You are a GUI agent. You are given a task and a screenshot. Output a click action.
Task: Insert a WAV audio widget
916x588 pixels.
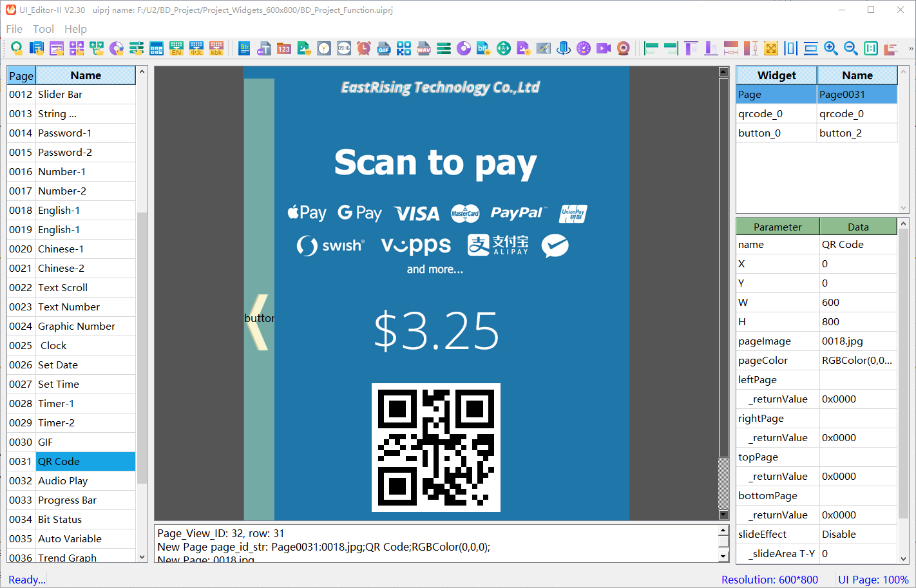click(424, 48)
